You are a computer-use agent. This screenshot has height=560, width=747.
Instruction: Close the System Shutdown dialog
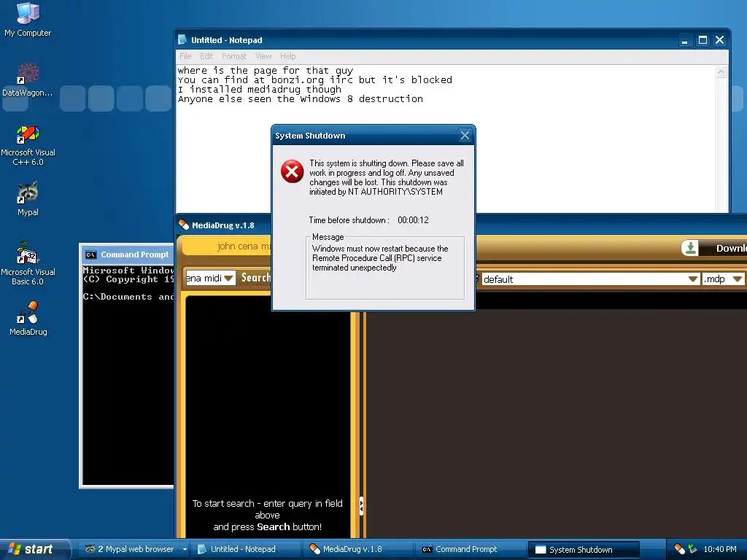click(x=465, y=136)
